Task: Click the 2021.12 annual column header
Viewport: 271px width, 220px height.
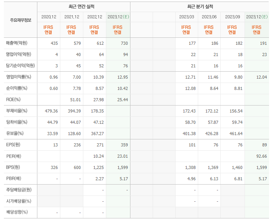Action: coord(72,17)
